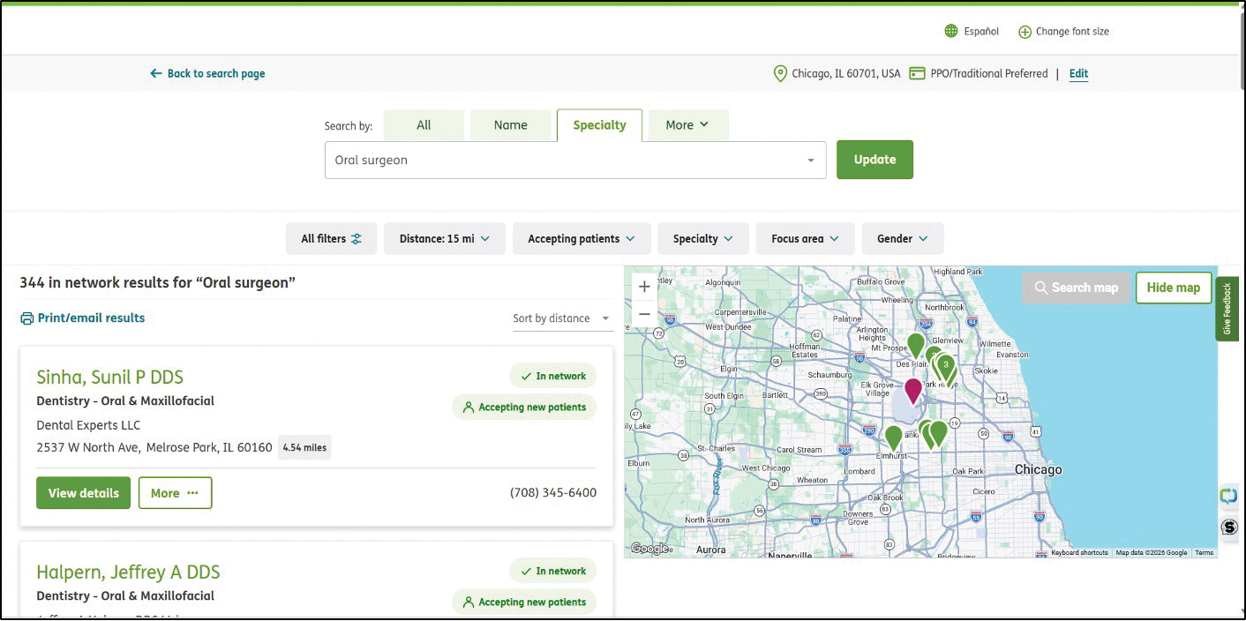The image size is (1246, 621).
Task: Click the green Update button
Action: pyautogui.click(x=874, y=160)
